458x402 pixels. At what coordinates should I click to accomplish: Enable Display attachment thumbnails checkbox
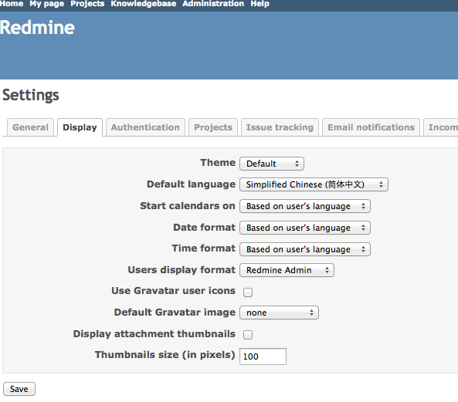248,335
